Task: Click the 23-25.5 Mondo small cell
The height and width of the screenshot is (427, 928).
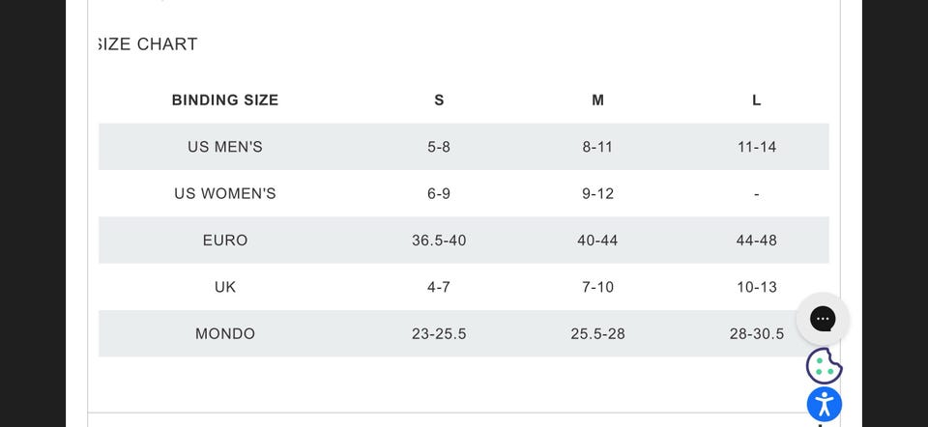Action: pyautogui.click(x=439, y=334)
